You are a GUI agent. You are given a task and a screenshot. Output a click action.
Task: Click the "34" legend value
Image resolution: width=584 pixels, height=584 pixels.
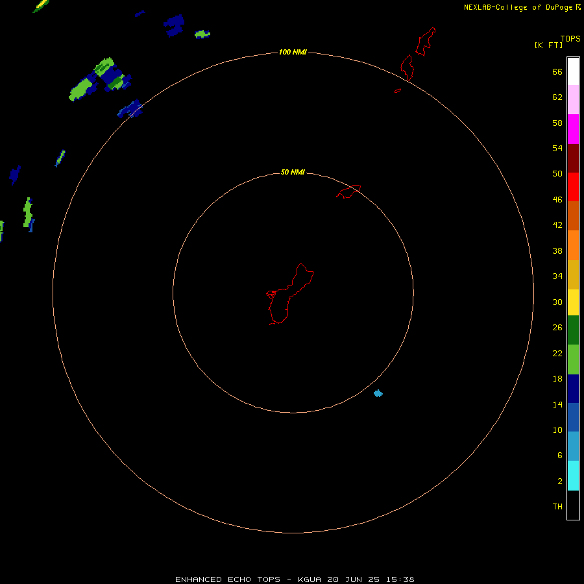[557, 276]
